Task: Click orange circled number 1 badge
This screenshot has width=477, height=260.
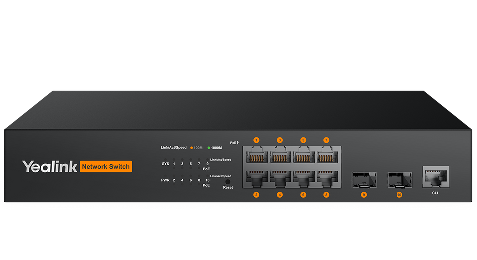Action: (x=256, y=140)
